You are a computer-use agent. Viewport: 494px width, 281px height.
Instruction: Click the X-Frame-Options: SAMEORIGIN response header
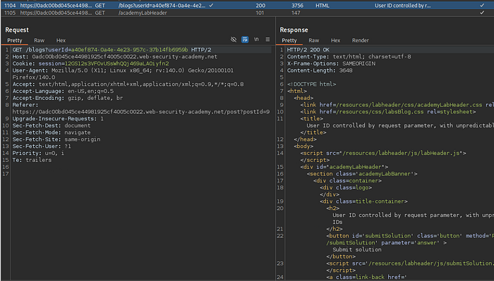pos(331,63)
